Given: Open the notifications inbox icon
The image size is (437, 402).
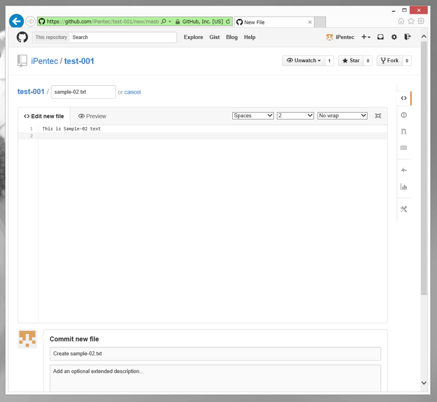Looking at the screenshot, I should point(381,37).
